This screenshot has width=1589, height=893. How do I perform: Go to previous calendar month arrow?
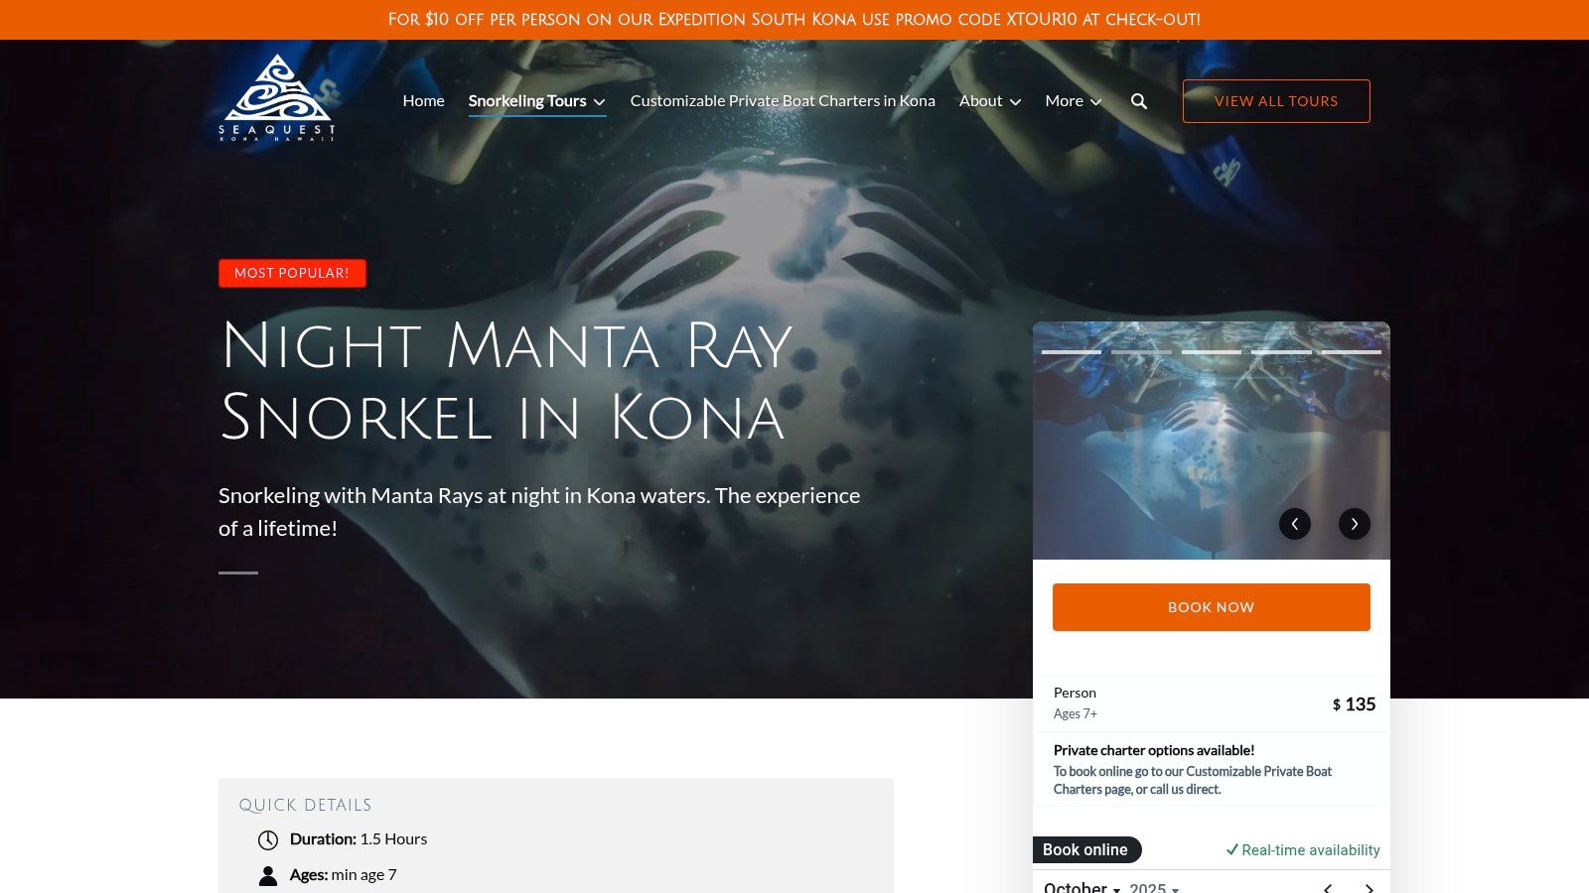coord(1327,888)
